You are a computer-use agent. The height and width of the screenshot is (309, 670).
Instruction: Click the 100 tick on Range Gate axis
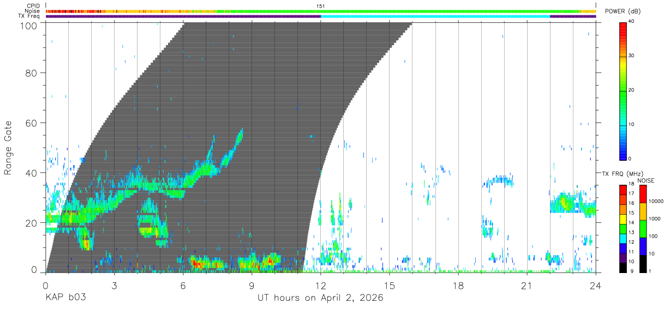[x=28, y=25]
